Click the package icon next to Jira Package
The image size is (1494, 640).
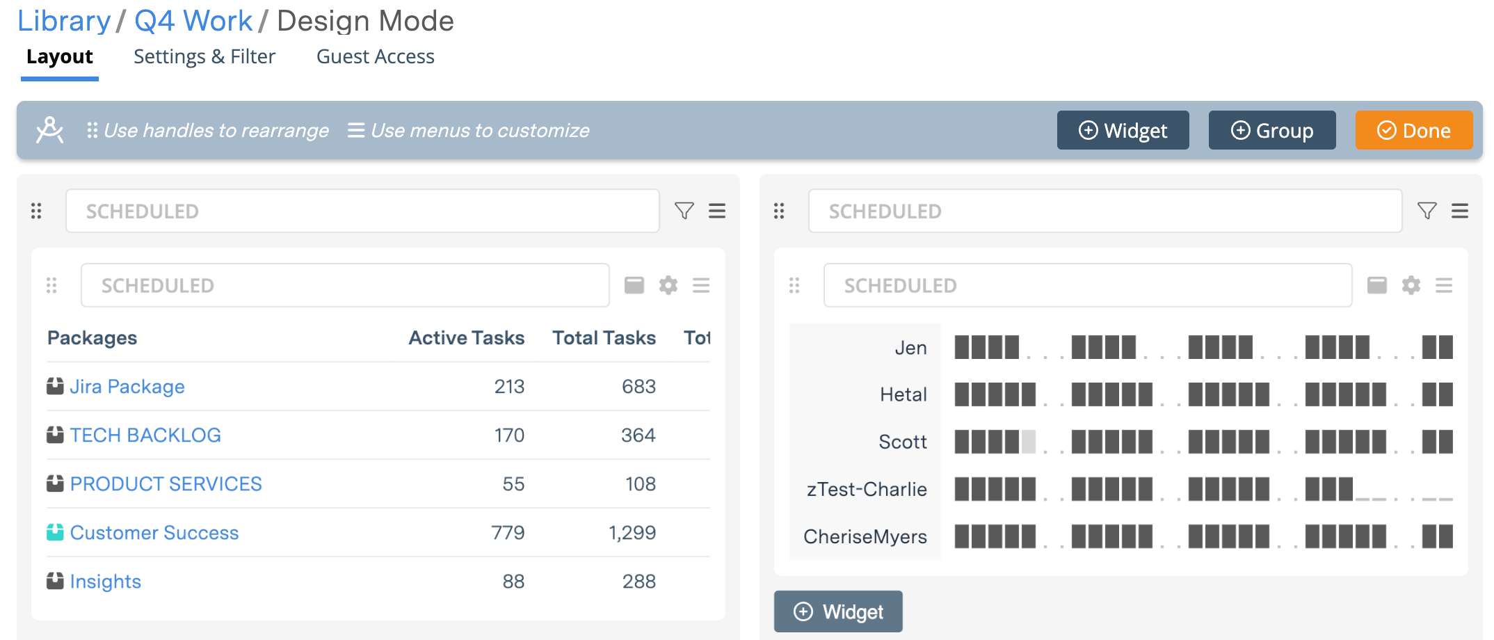coord(56,386)
